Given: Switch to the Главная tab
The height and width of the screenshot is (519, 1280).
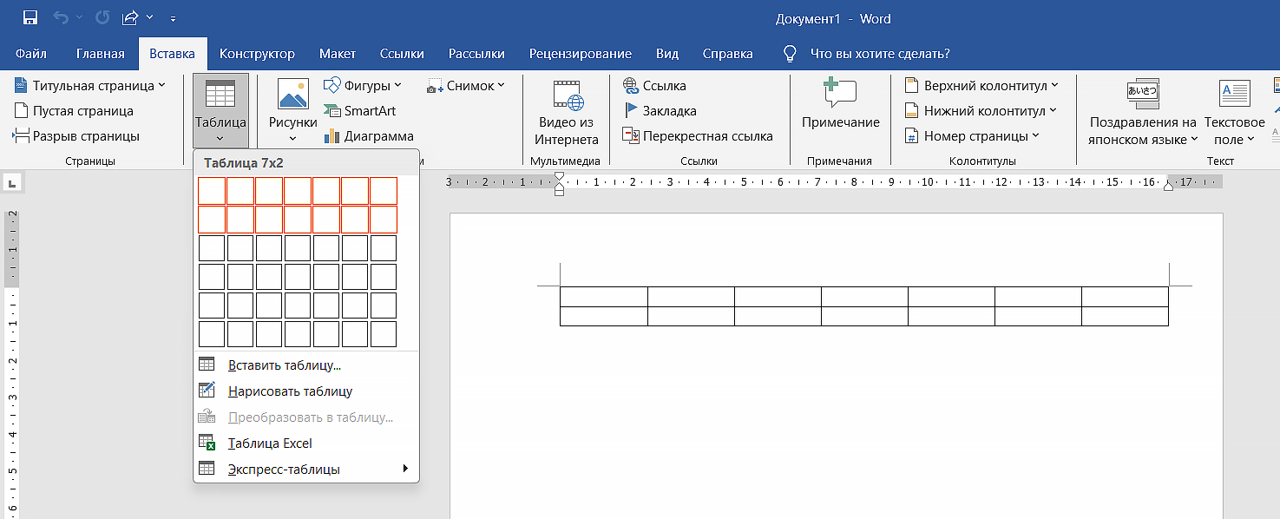Looking at the screenshot, I should (x=101, y=54).
